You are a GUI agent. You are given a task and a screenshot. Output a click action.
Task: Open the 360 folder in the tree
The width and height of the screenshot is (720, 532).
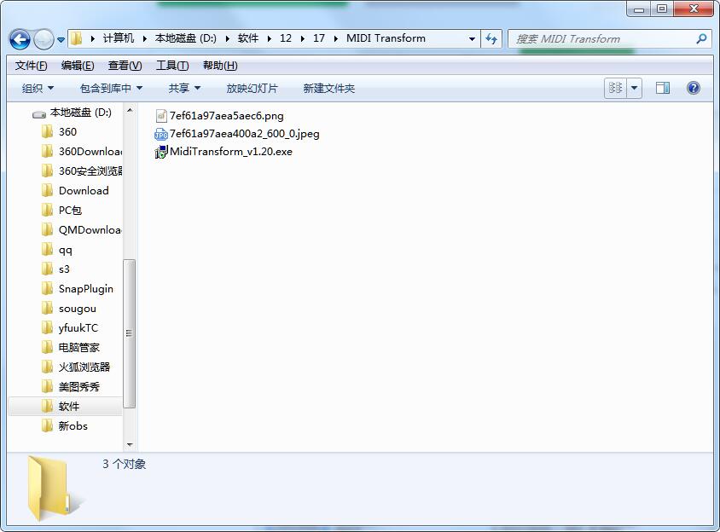click(67, 132)
